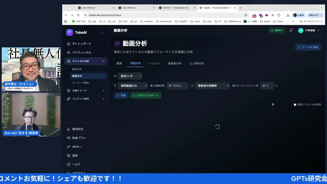327x184 pixels.
Task: Switch to the トレンド tab
Action: (x=155, y=63)
